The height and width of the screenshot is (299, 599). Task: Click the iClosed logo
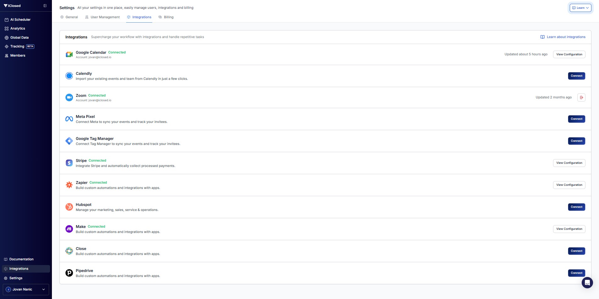pos(12,6)
